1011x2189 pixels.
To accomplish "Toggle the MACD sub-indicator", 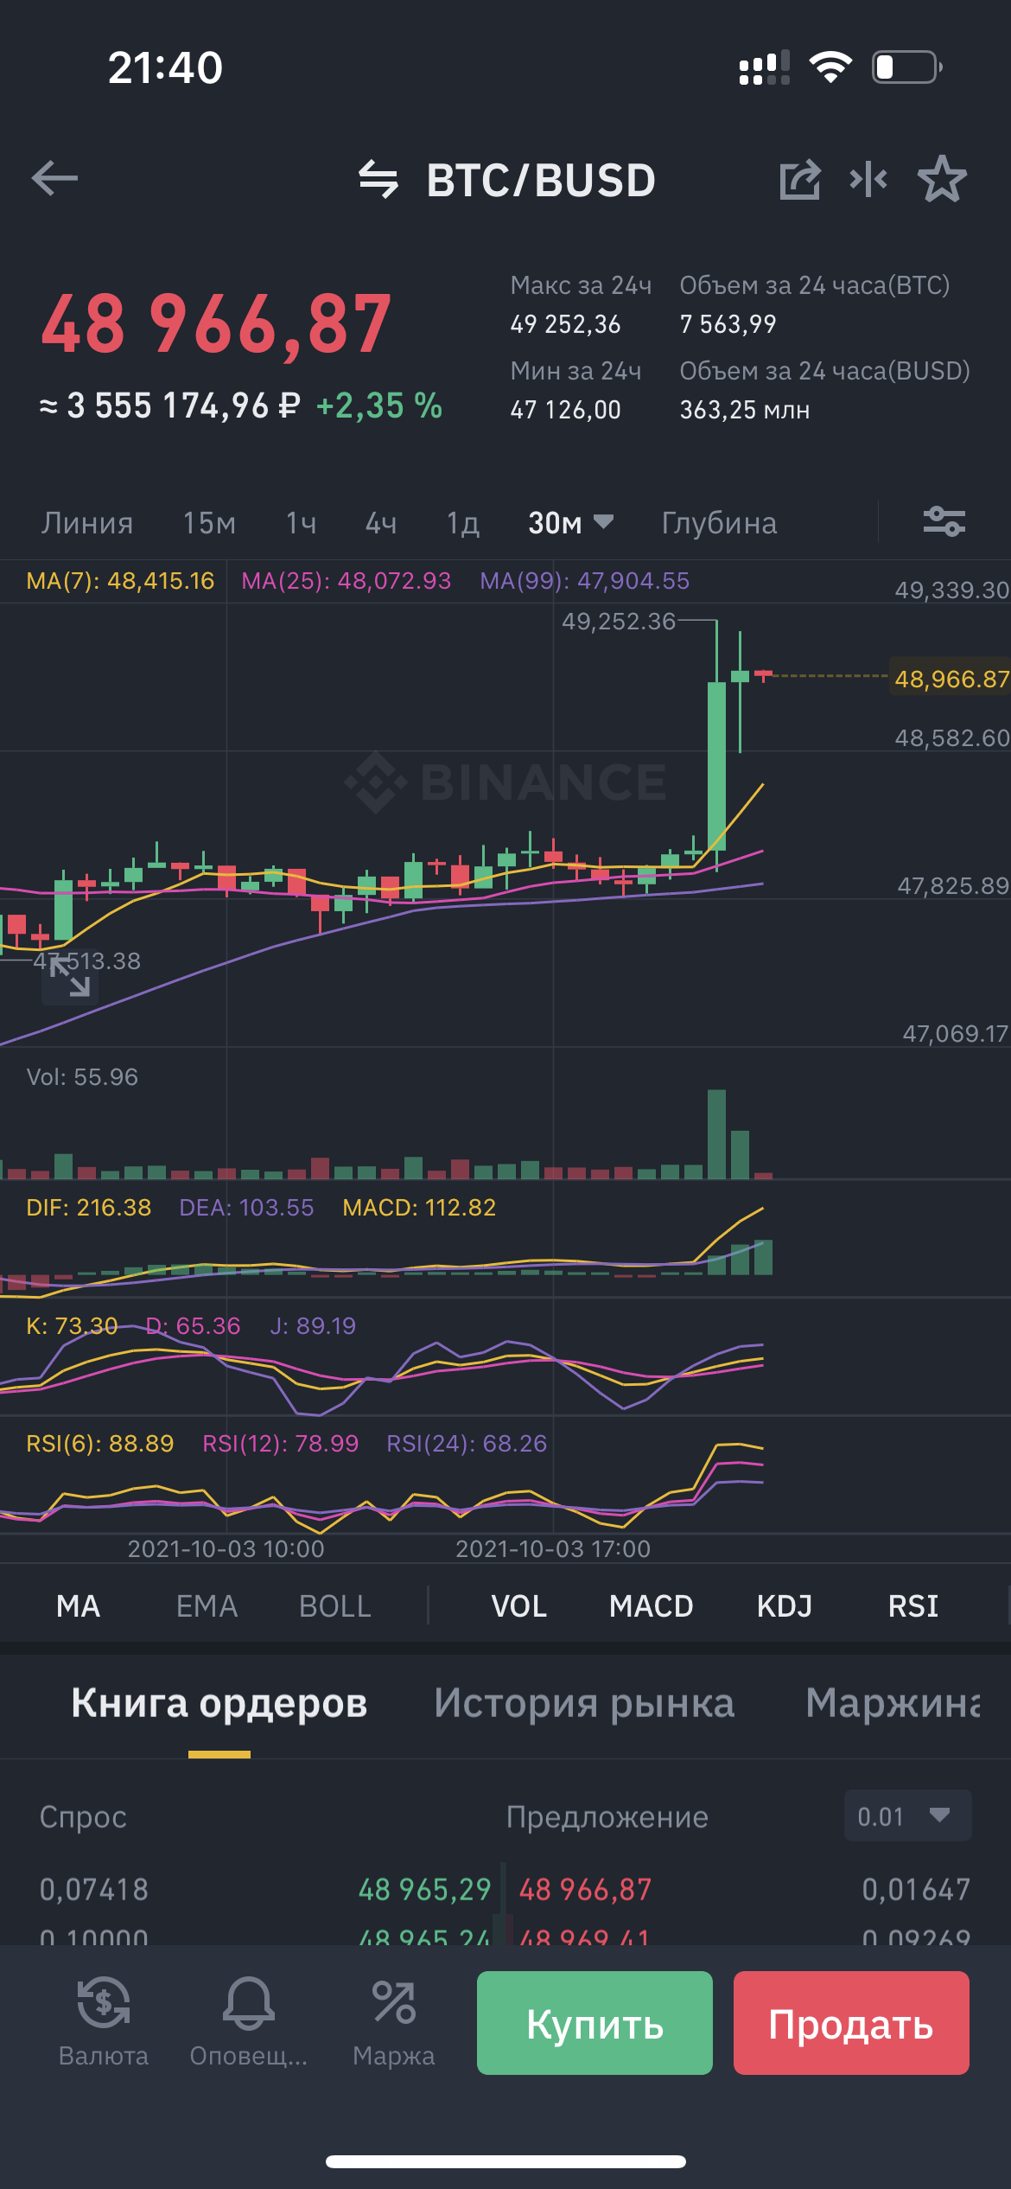I will click(651, 1606).
